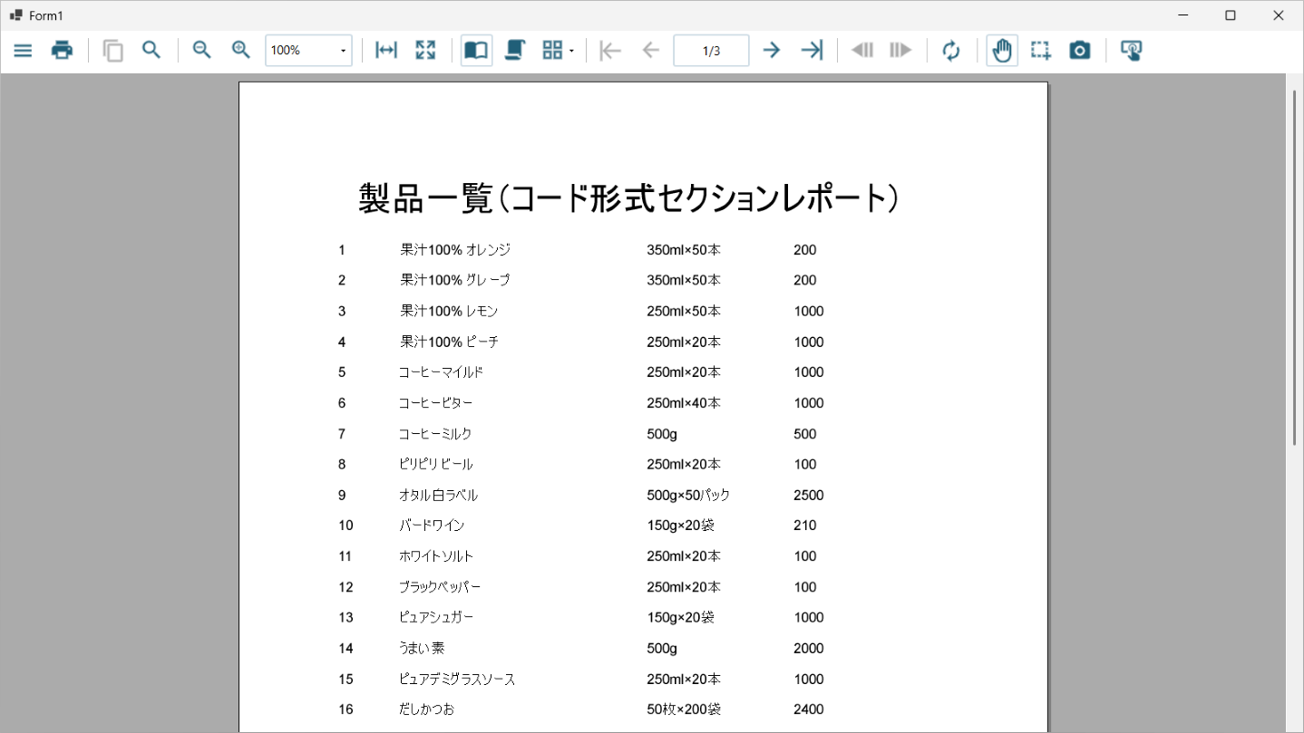Image resolution: width=1304 pixels, height=733 pixels.
Task: Switch to continuous page view
Action: click(515, 51)
